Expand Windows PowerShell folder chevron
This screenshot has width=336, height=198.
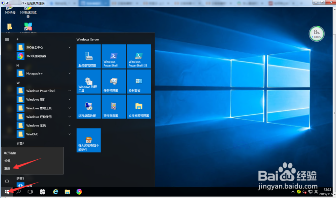click(x=70, y=91)
